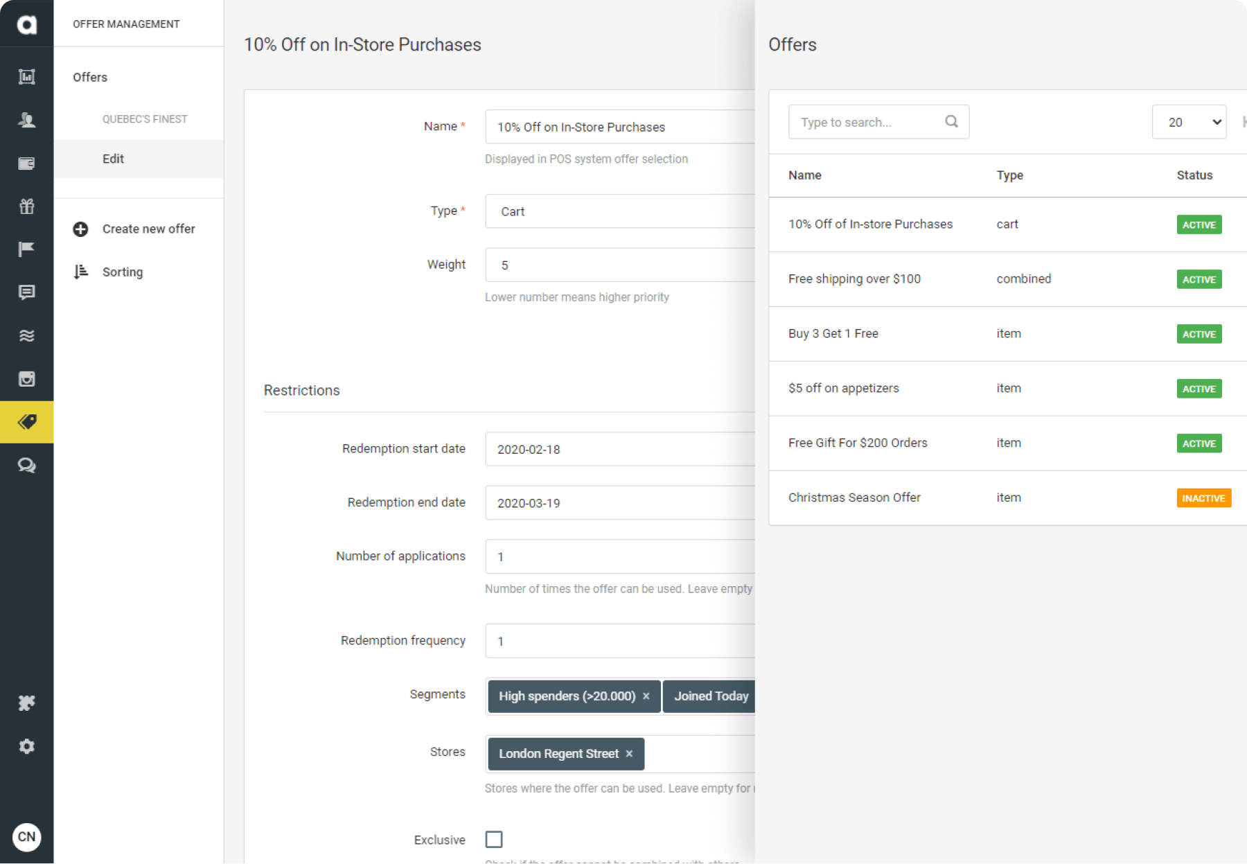Open the wallet card icon in sidebar

point(26,164)
